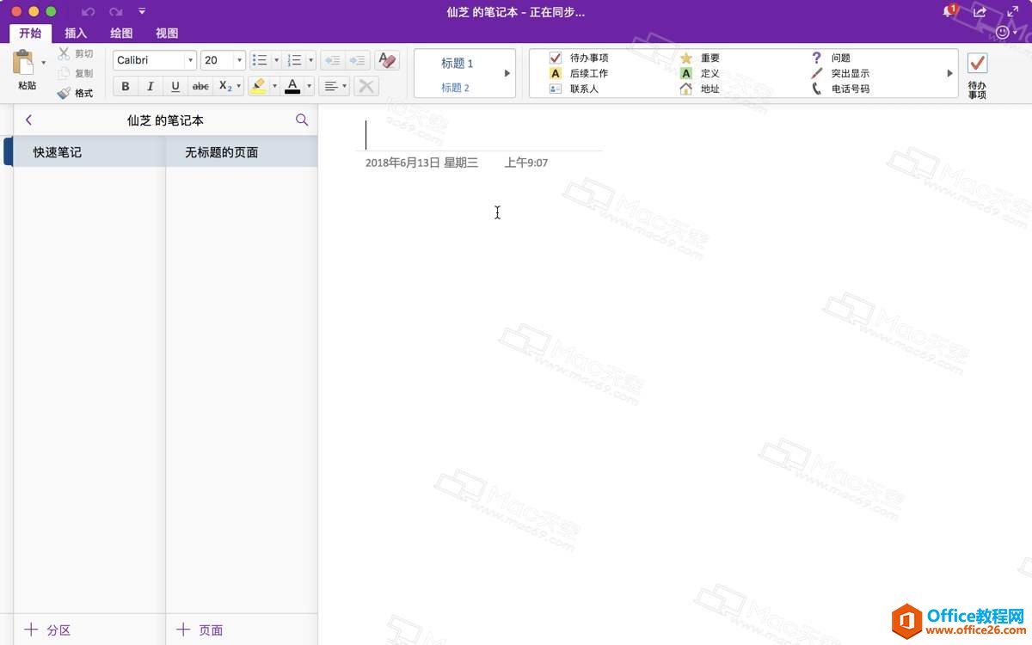
Task: Switch to the 开始 tab
Action: pos(30,33)
